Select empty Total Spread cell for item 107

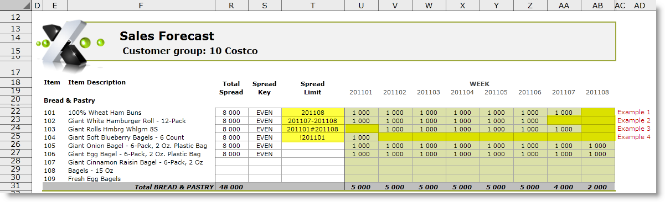click(231, 162)
